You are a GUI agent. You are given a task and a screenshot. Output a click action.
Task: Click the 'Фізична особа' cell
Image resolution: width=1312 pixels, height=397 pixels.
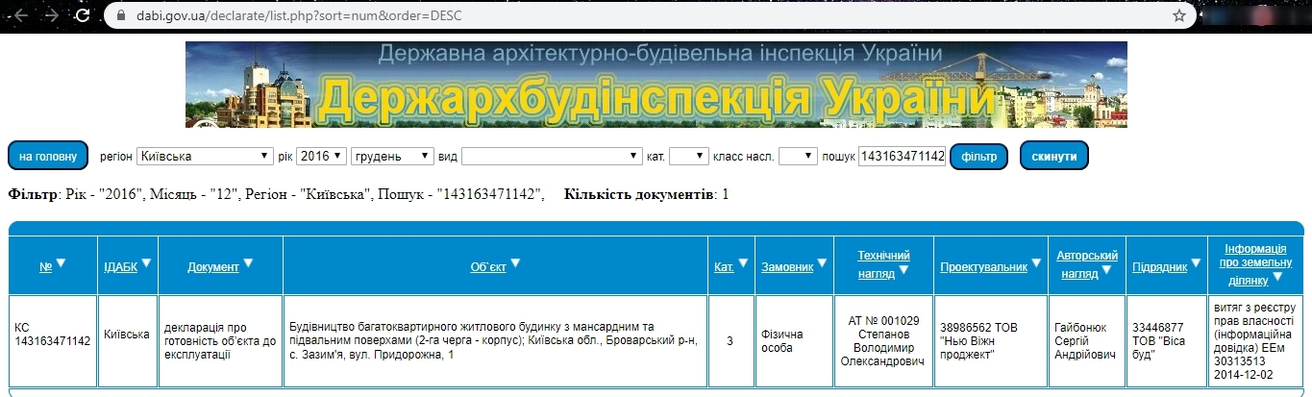click(x=794, y=341)
